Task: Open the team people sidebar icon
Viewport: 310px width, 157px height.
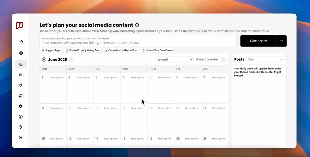Action: [x=21, y=75]
